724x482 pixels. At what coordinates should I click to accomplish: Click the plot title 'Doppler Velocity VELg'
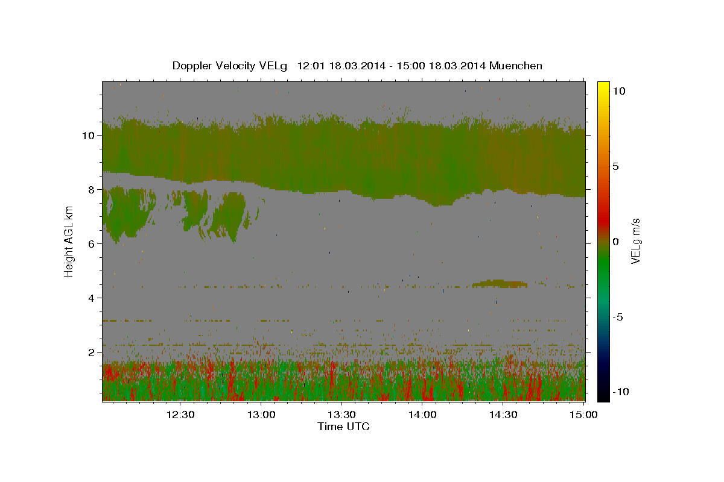pyautogui.click(x=230, y=66)
